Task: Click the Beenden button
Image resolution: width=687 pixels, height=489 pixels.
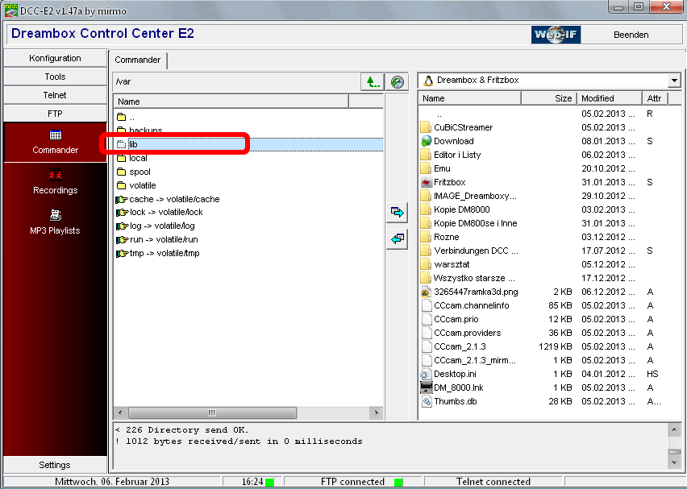Action: (631, 35)
